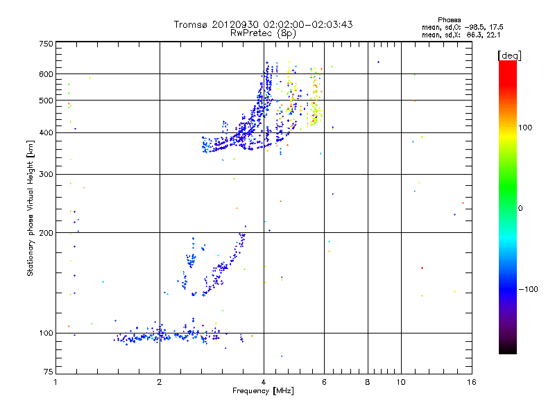The width and height of the screenshot is (555, 416).
Task: Click the x-axis label '1'
Action: pos(55,382)
